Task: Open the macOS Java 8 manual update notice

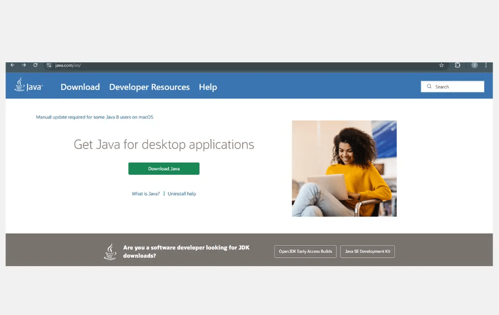Action: 94,117
